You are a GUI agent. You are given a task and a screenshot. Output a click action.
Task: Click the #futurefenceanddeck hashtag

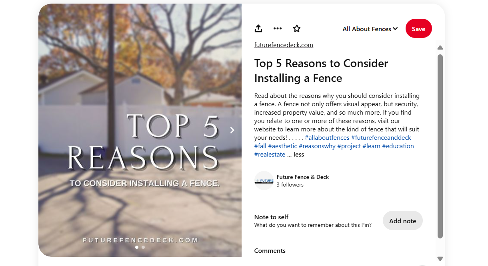pyautogui.click(x=381, y=138)
